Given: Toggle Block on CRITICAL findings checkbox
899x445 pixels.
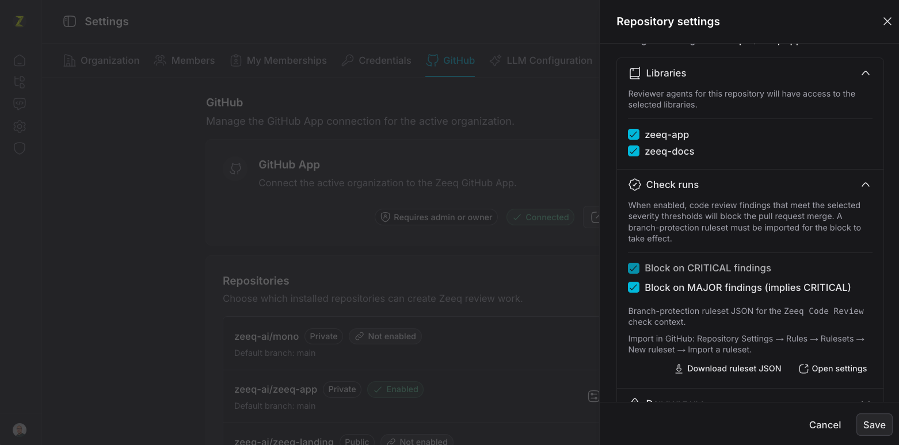Looking at the screenshot, I should [634, 268].
